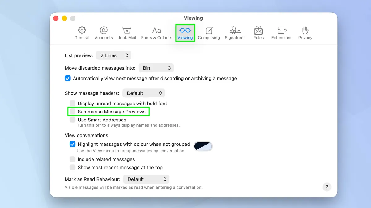Click the help question mark button
Viewport: 371px width, 208px height.
[327, 187]
